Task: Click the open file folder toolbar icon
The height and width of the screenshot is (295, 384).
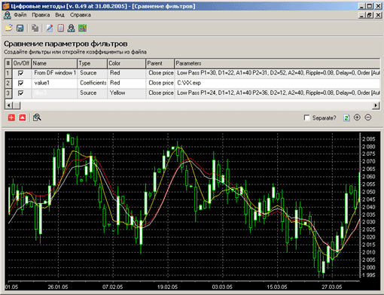Action: tap(9, 28)
